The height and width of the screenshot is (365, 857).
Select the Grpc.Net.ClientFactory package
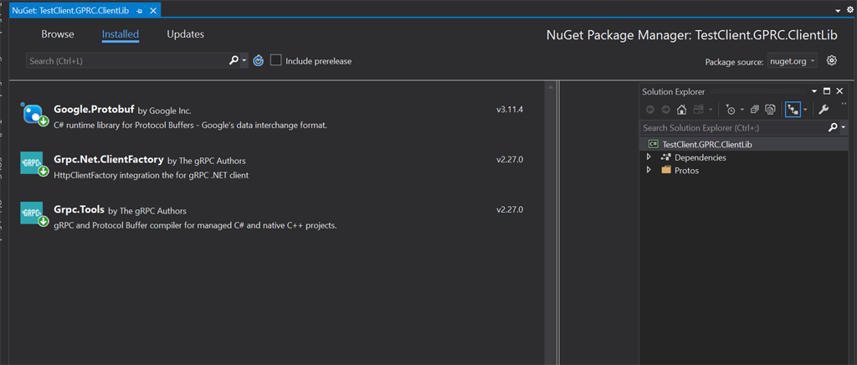pyautogui.click(x=272, y=167)
